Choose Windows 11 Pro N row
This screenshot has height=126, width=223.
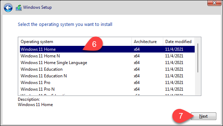107,89
